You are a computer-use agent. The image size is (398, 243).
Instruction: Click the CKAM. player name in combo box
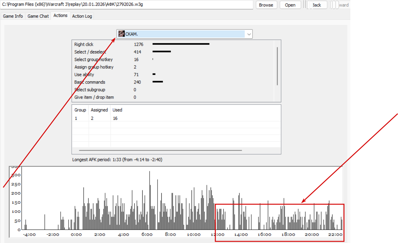[x=132, y=34]
